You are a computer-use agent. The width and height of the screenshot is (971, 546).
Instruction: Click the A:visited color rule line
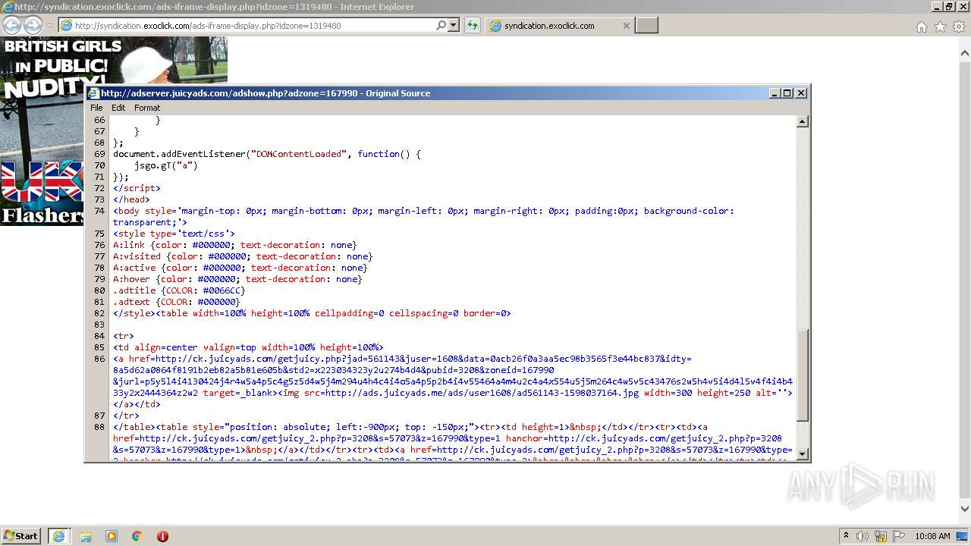coord(243,256)
